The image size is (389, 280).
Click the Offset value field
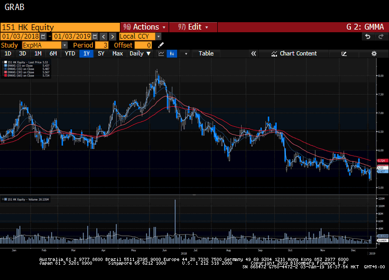pyautogui.click(x=143, y=45)
